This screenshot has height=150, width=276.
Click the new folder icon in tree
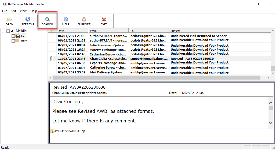[x=17, y=41]
